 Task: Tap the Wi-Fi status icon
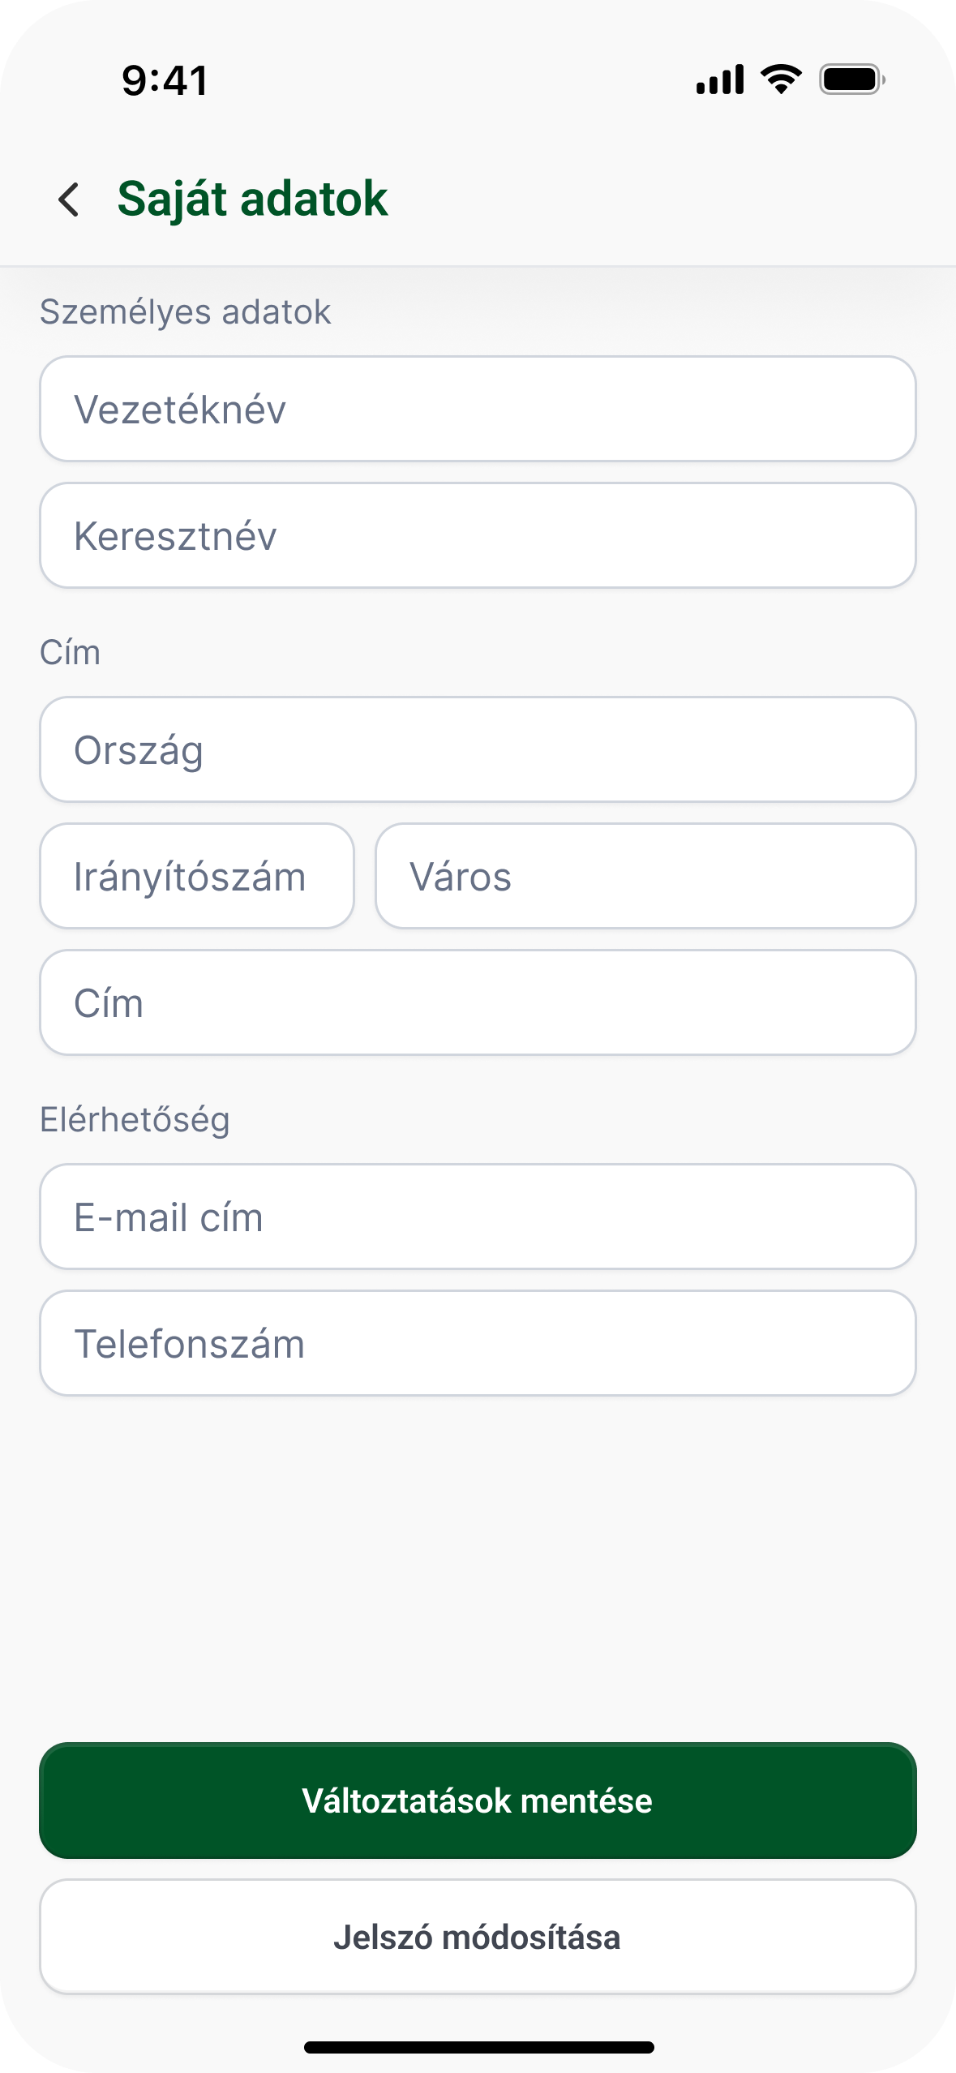(780, 79)
